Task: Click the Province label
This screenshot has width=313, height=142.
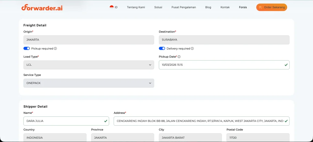Action: click(x=97, y=130)
